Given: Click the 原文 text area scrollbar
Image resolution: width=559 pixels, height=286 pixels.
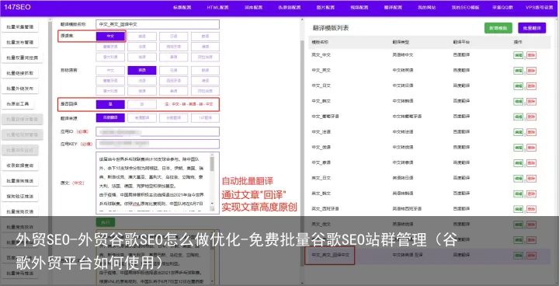Looking at the screenshot, I should [x=212, y=163].
